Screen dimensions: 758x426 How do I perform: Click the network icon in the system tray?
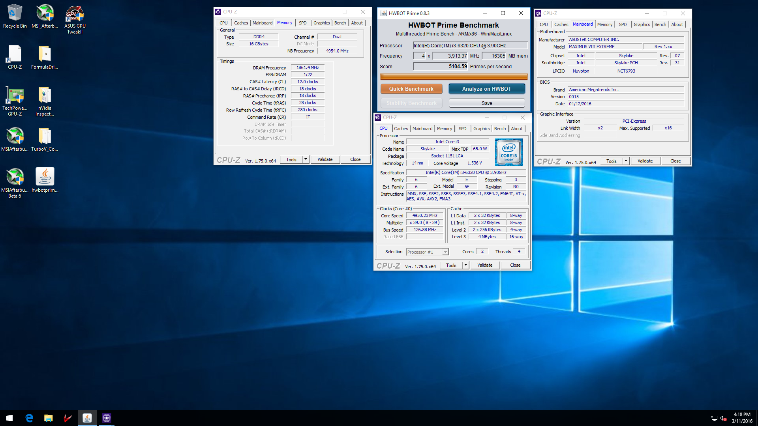[x=714, y=418]
